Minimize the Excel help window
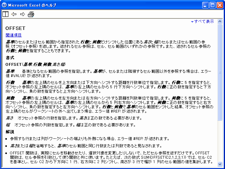Image resolution: width=225 pixels, height=169 pixels. [x=205, y=5]
